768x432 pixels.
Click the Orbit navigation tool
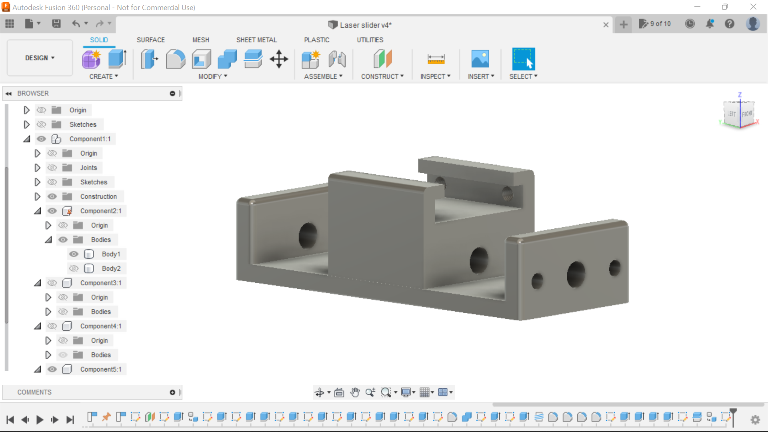pyautogui.click(x=319, y=392)
